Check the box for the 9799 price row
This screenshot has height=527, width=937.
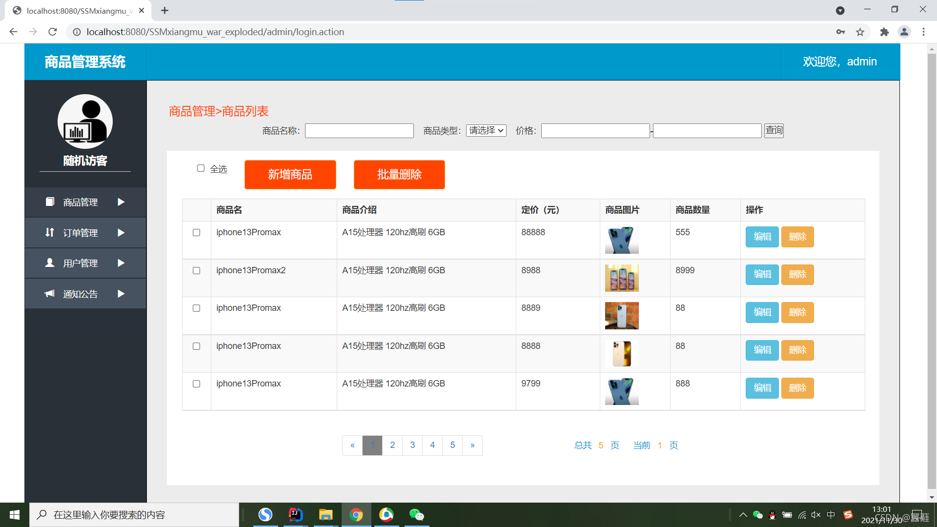[x=196, y=384]
